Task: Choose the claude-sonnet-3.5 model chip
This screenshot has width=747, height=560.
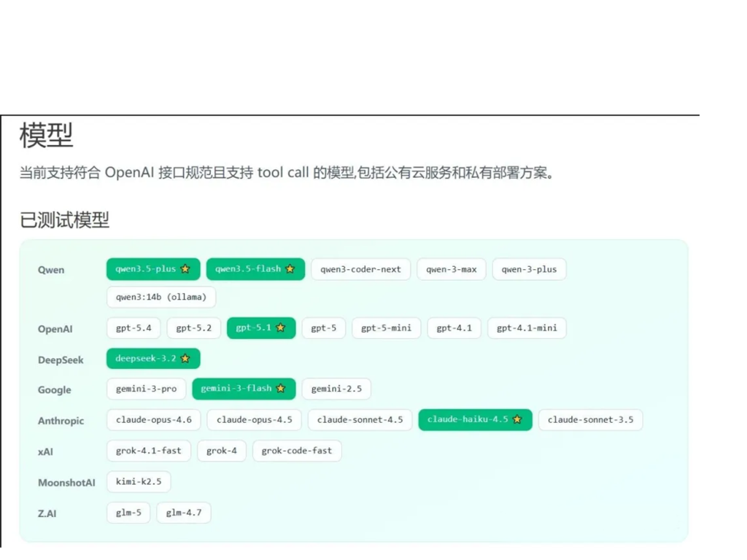Action: point(591,419)
